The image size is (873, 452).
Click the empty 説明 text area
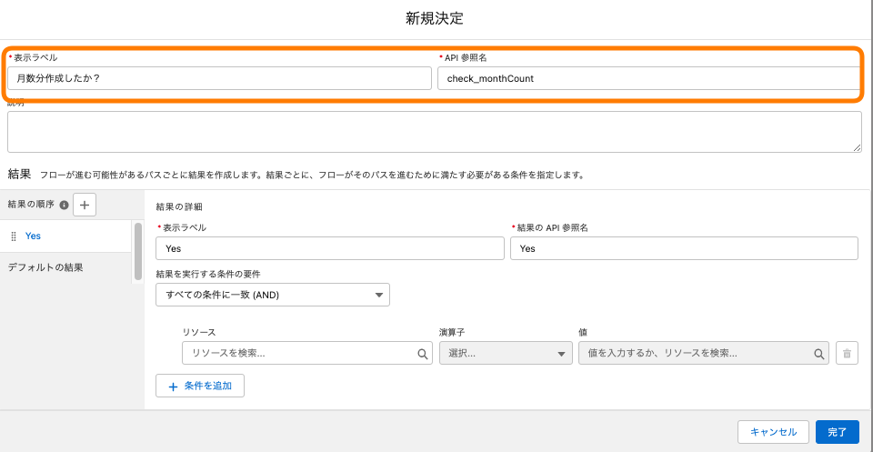point(435,132)
